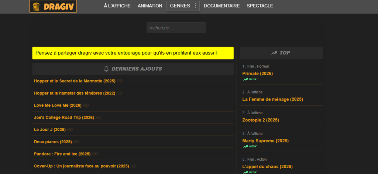The image size is (378, 174).
Task: Open Zootopie 2 (2025) in Top list
Action: pos(260,120)
